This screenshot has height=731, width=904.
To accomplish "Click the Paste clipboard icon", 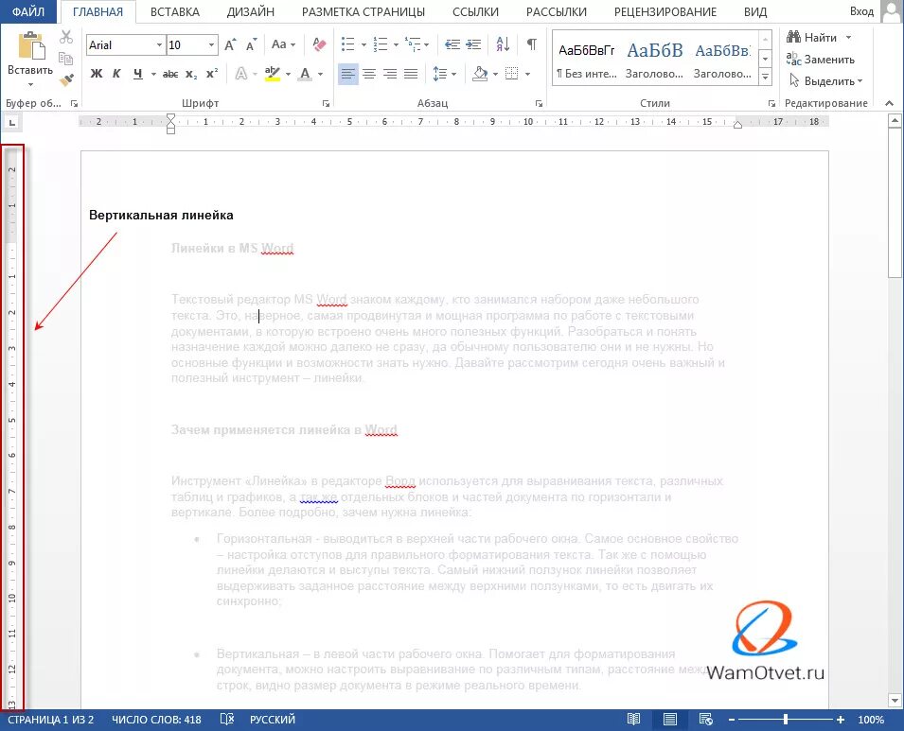I will point(30,46).
